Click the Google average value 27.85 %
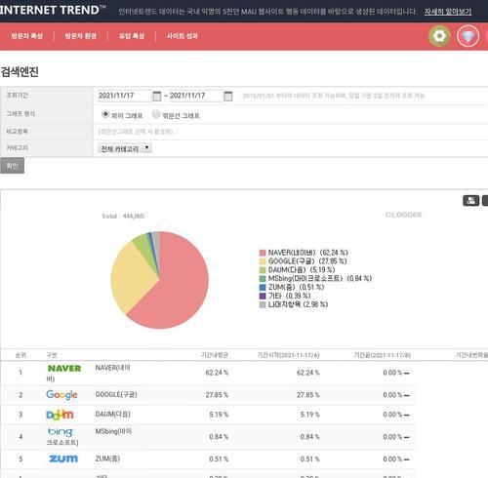This screenshot has width=488, height=478. coord(217,395)
